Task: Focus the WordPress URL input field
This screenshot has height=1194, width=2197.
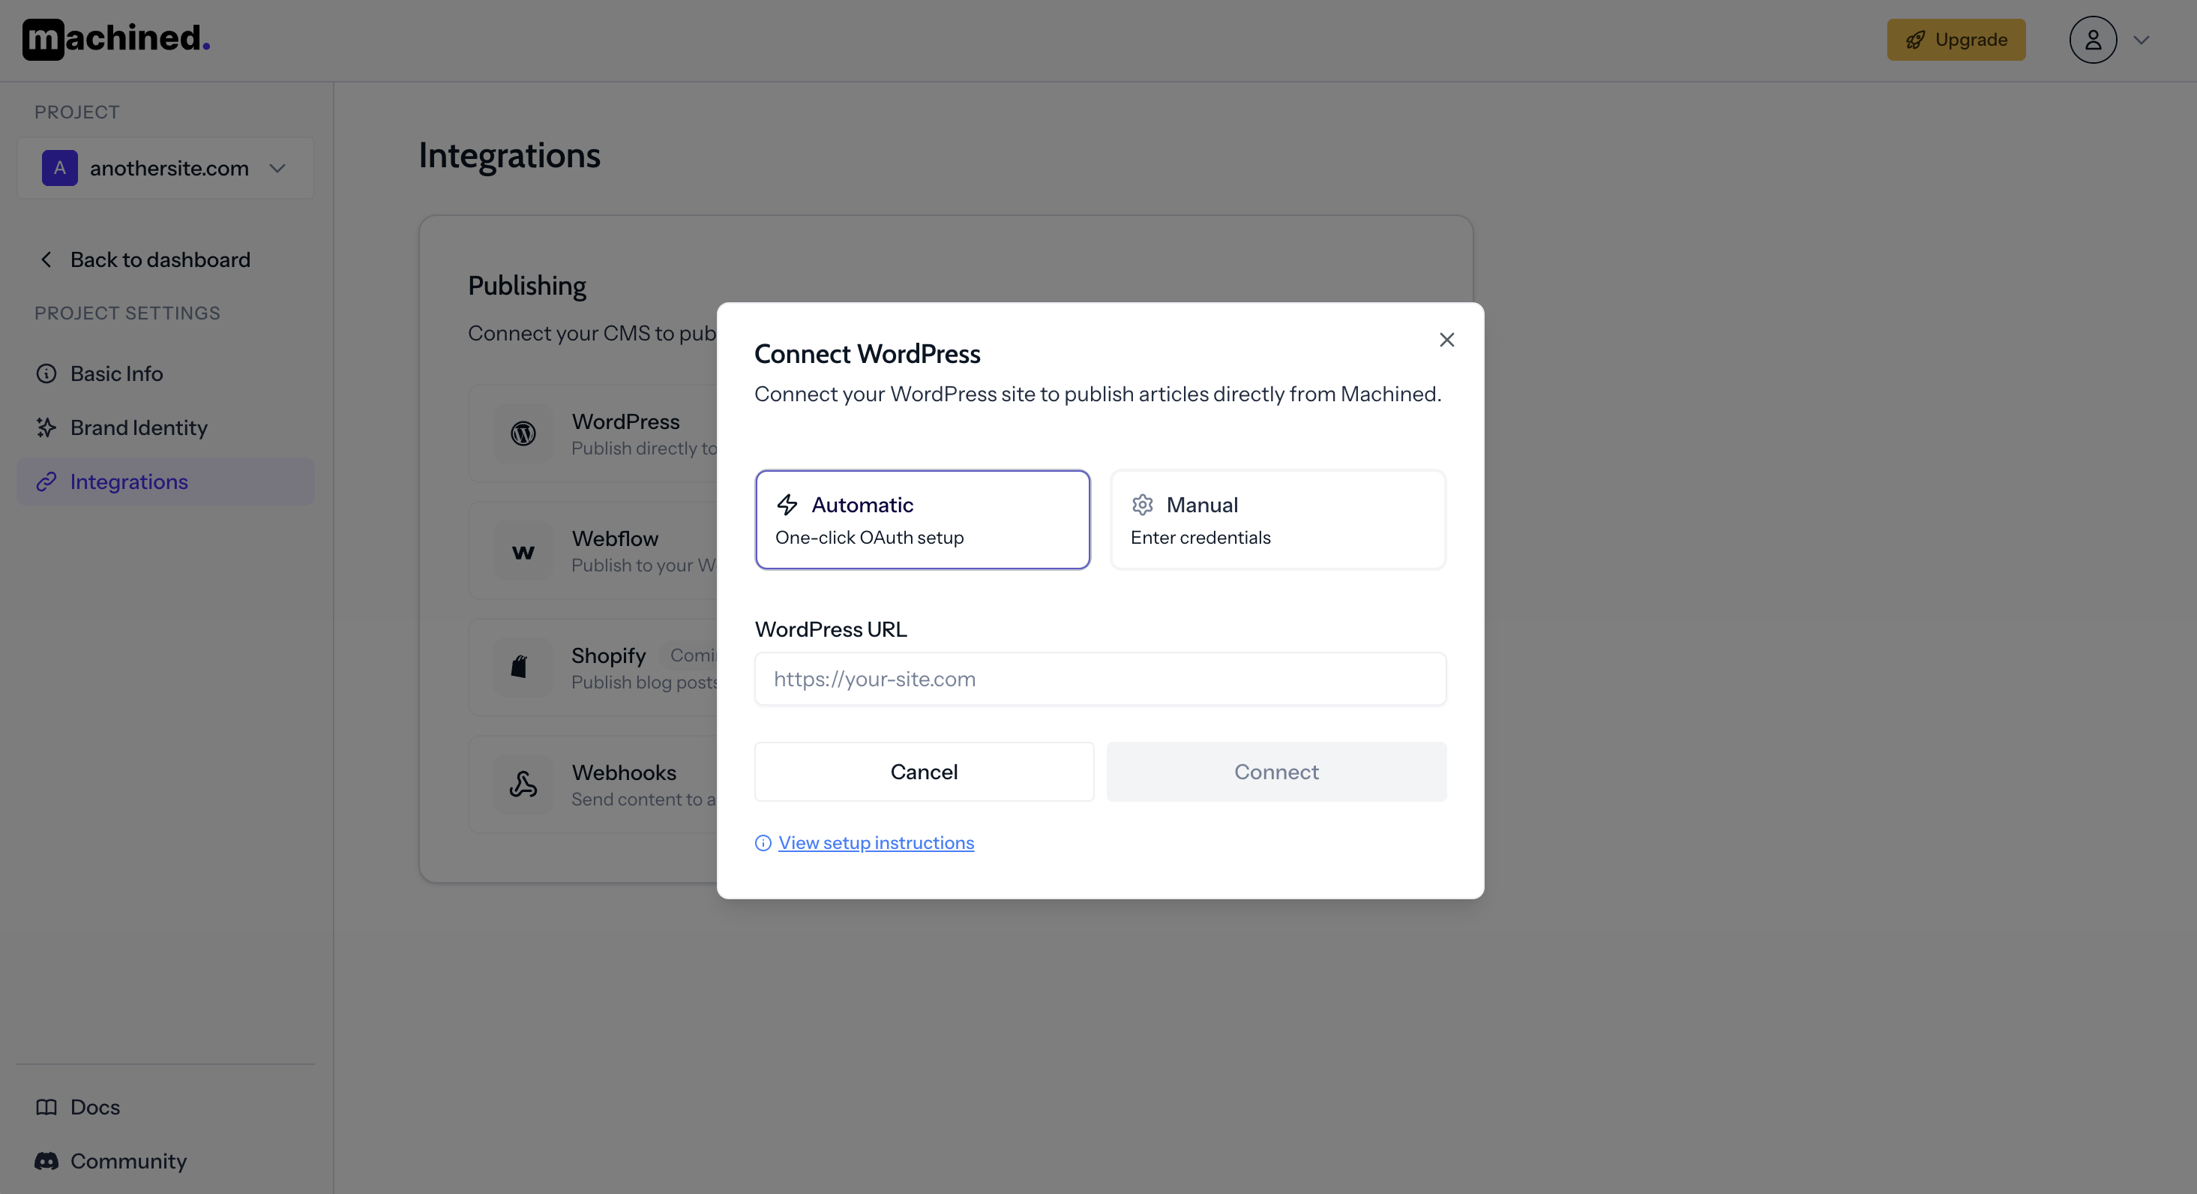Action: pyautogui.click(x=1100, y=679)
